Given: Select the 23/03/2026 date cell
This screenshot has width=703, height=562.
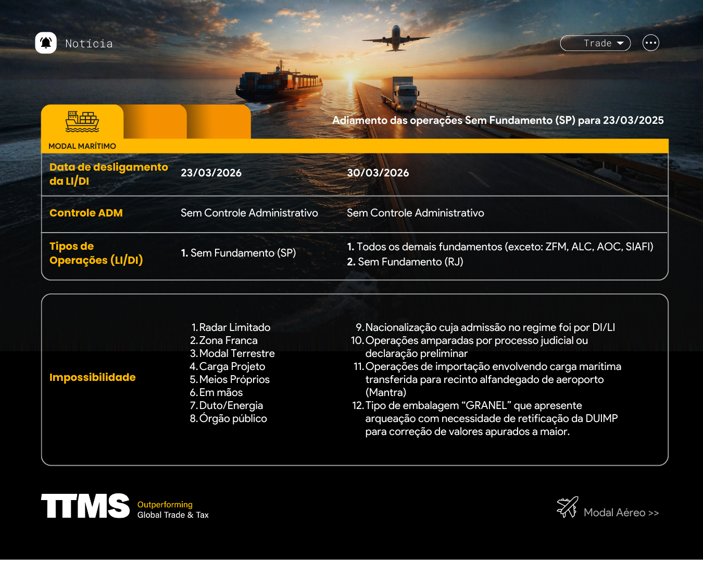Looking at the screenshot, I should (x=211, y=173).
